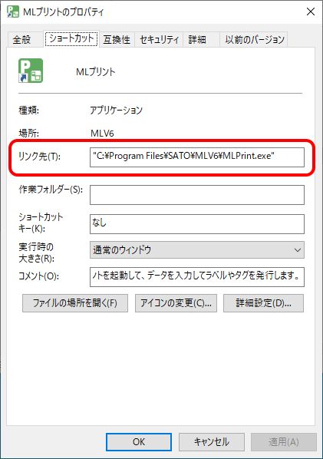The image size is (323, 459).
Task: Click the リンク先 path input field
Action: [x=197, y=157]
